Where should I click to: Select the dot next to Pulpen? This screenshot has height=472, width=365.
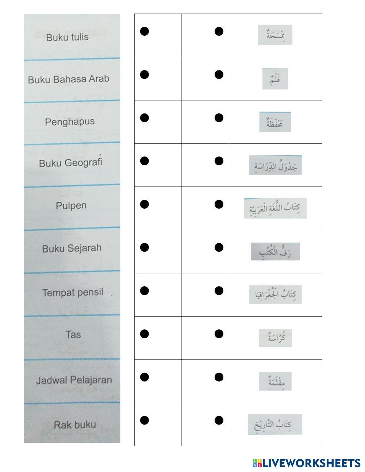145,204
